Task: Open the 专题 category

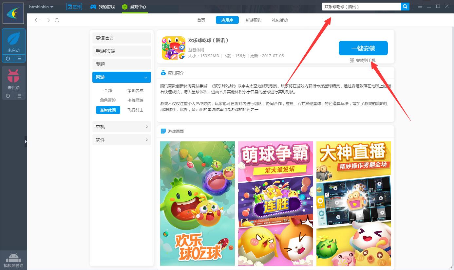Action: 122,64
